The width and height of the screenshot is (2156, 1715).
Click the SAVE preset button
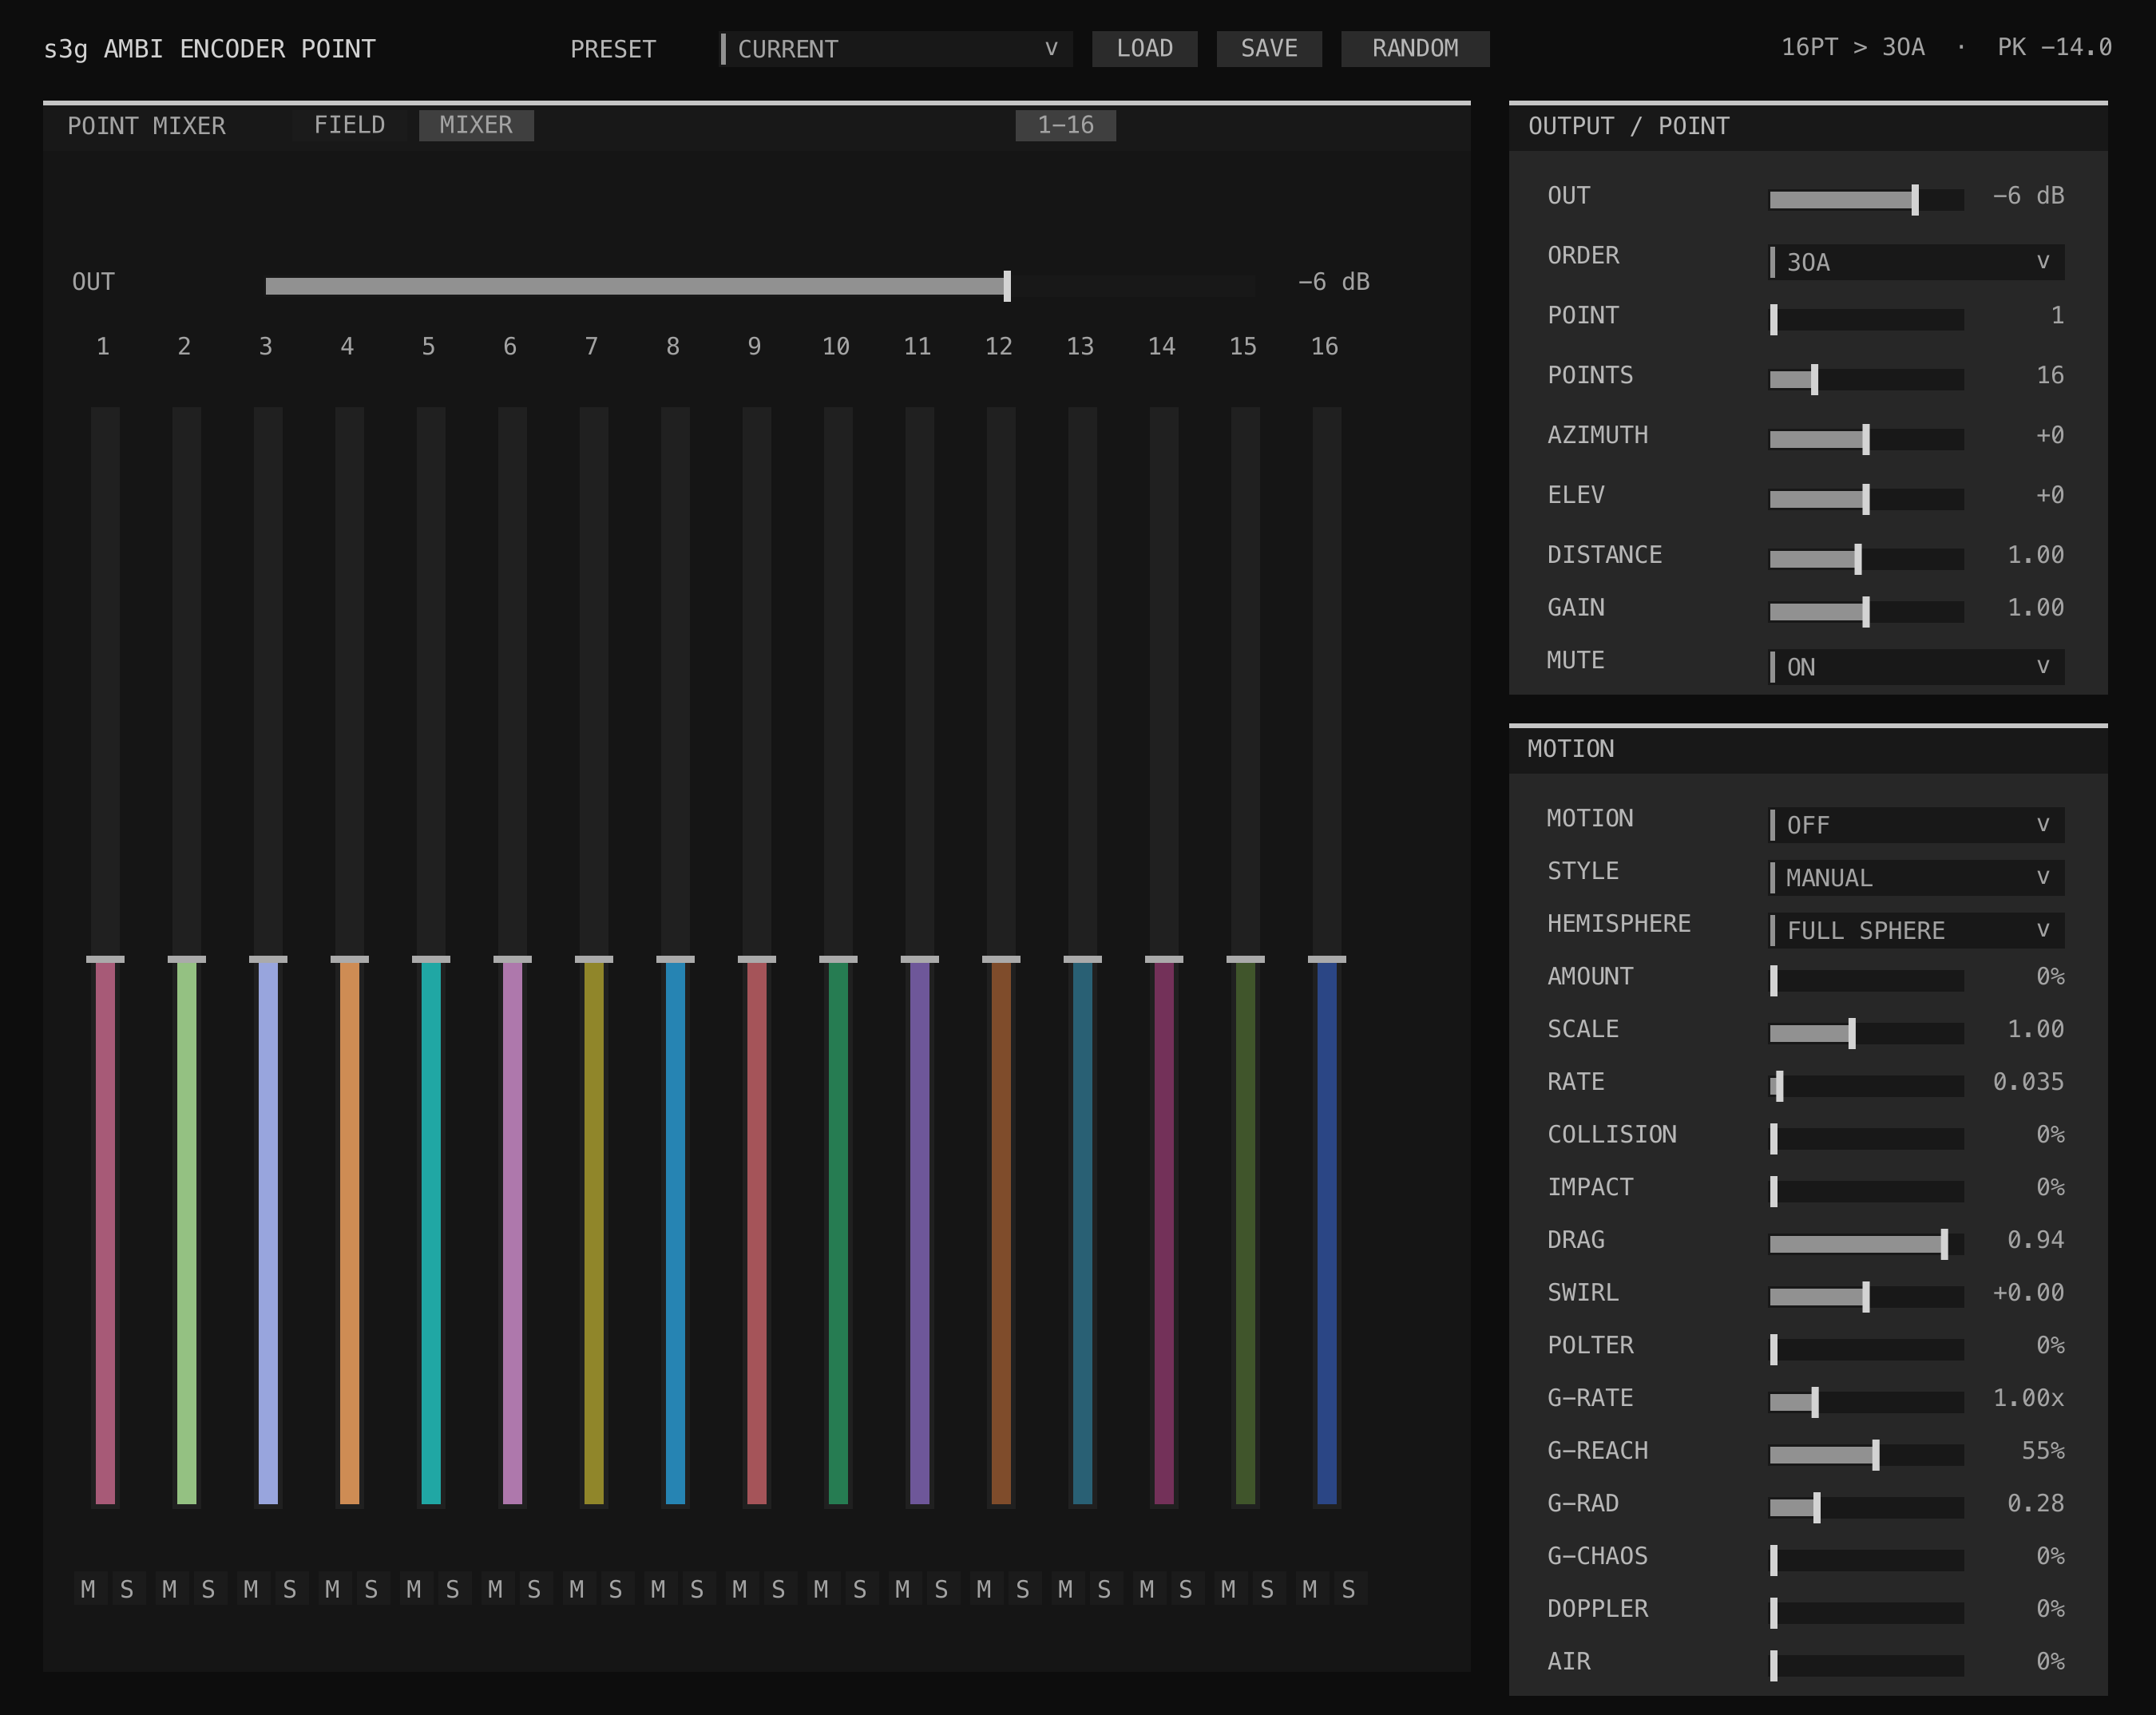(1269, 49)
